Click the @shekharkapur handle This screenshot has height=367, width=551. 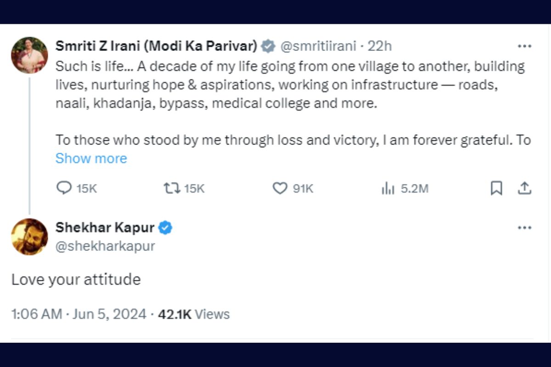pyautogui.click(x=105, y=246)
